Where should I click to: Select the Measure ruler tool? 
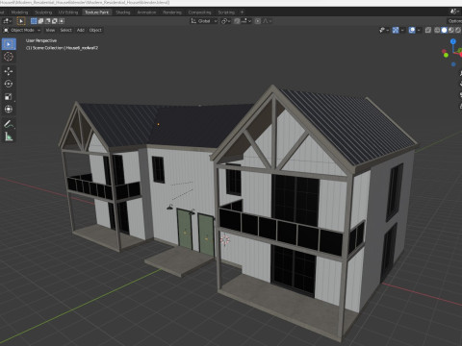[x=9, y=136]
